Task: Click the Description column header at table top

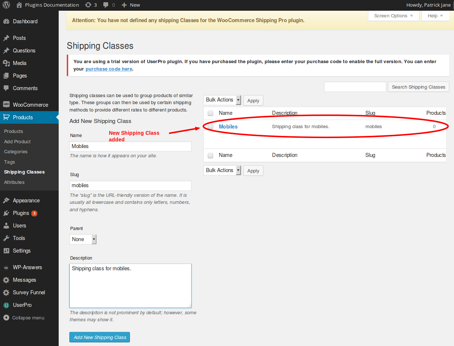Action: [285, 113]
